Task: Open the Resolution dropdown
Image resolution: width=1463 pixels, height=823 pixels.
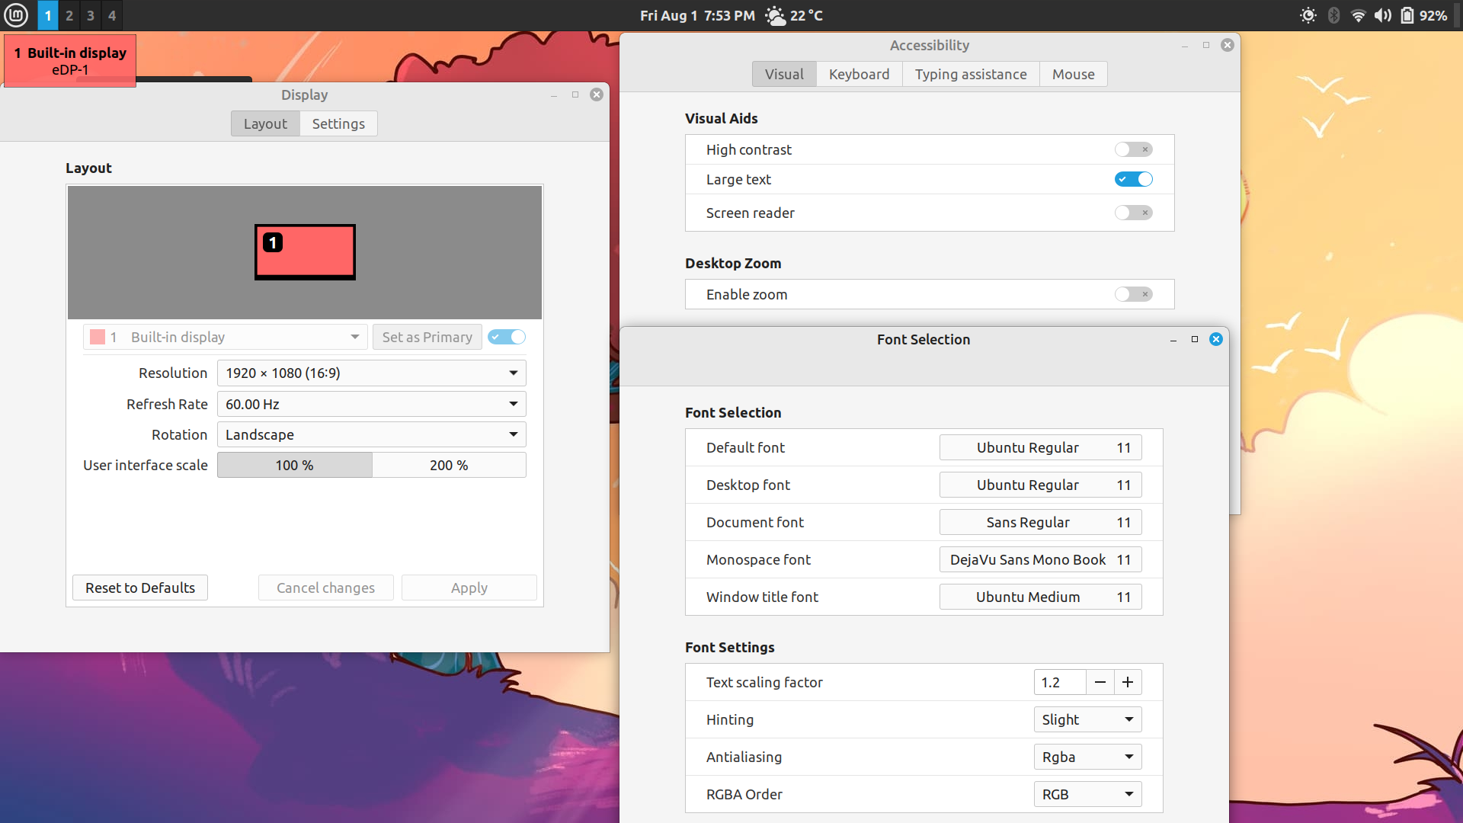Action: pos(371,373)
